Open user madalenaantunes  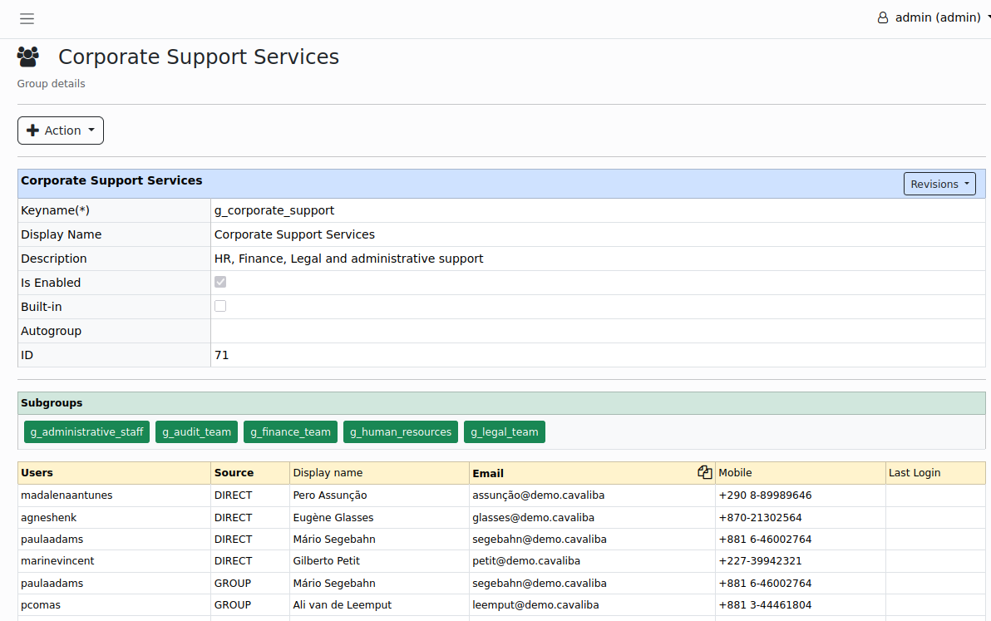[67, 495]
